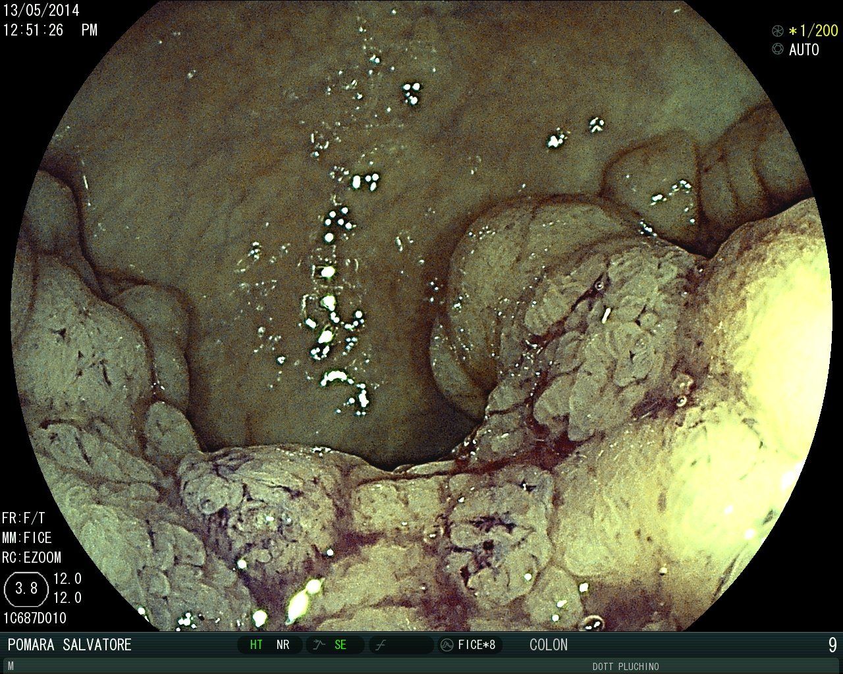843x674 pixels.
Task: Click the AUTO iris mode text
Action: point(804,49)
